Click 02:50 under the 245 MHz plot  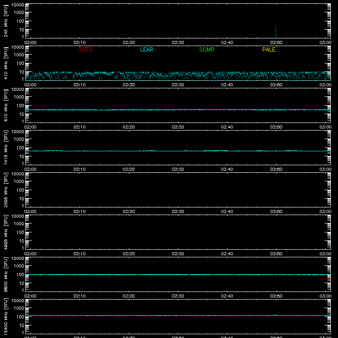click(276, 43)
